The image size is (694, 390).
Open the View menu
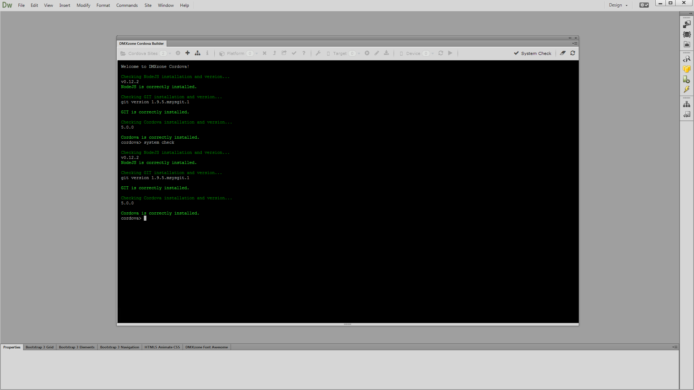point(48,5)
